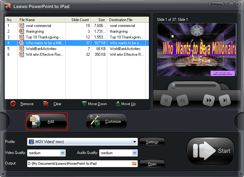Screen dimensions: 244x177
Task: Click the Remove icon below the file list
Action: coord(13,104)
